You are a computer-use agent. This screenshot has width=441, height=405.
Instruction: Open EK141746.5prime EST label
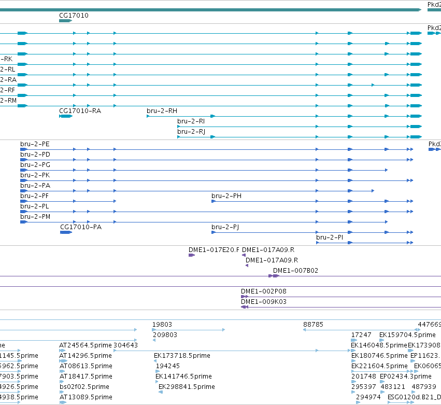pyautogui.click(x=183, y=376)
